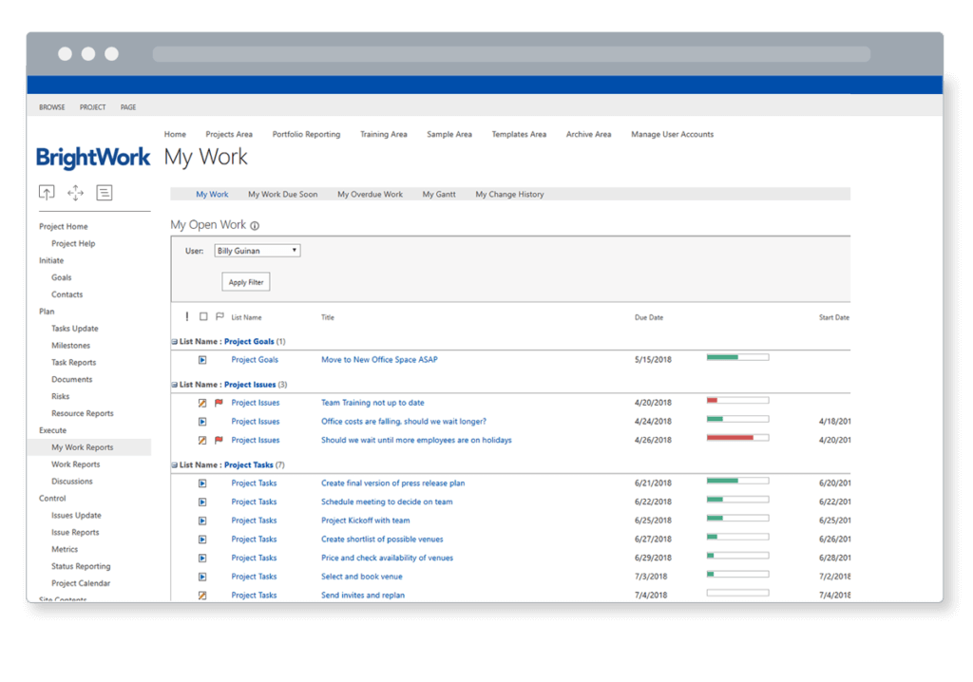This screenshot has width=973, height=682.
Task: Collapse the Project Issues group
Action: click(174, 384)
